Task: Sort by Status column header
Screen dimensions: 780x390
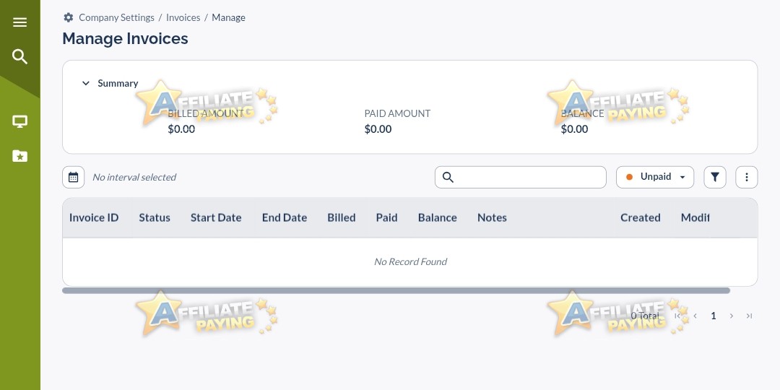Action: (x=155, y=217)
